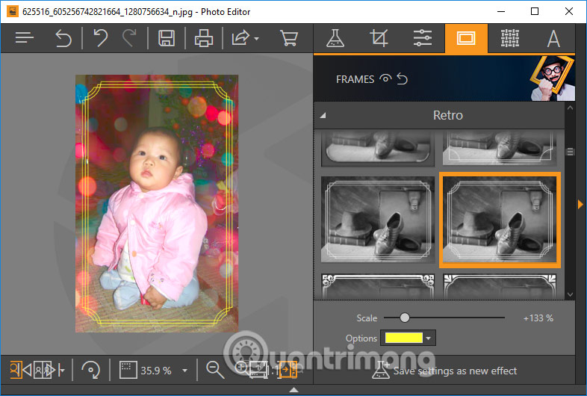This screenshot has height=396, width=587.
Task: Open share dropdown arrow
Action: pyautogui.click(x=256, y=39)
